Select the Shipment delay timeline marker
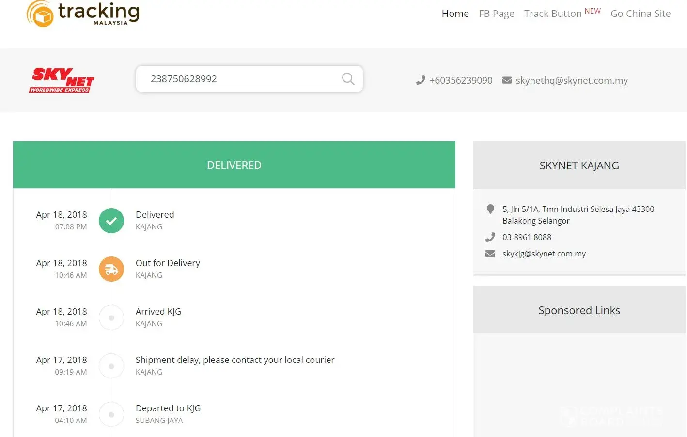Viewport: 687px width, 437px height. pos(111,366)
